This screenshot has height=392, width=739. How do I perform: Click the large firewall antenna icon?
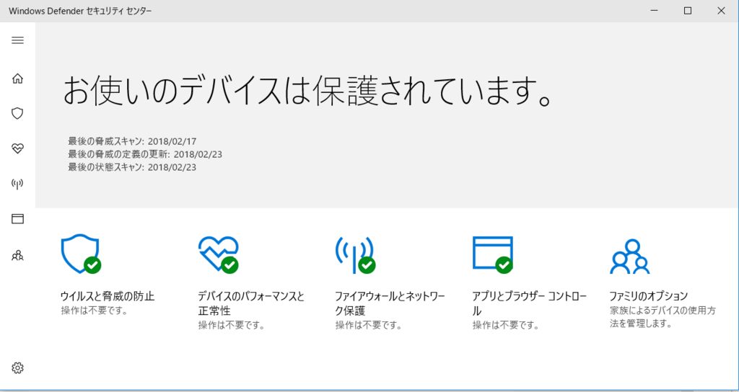(355, 254)
